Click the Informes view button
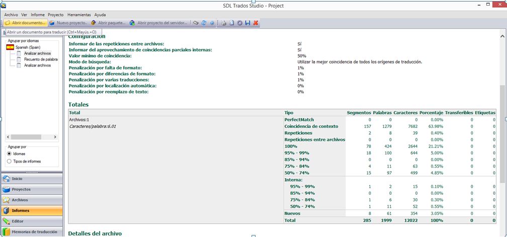The height and width of the screenshot is (237, 507). tap(32, 210)
